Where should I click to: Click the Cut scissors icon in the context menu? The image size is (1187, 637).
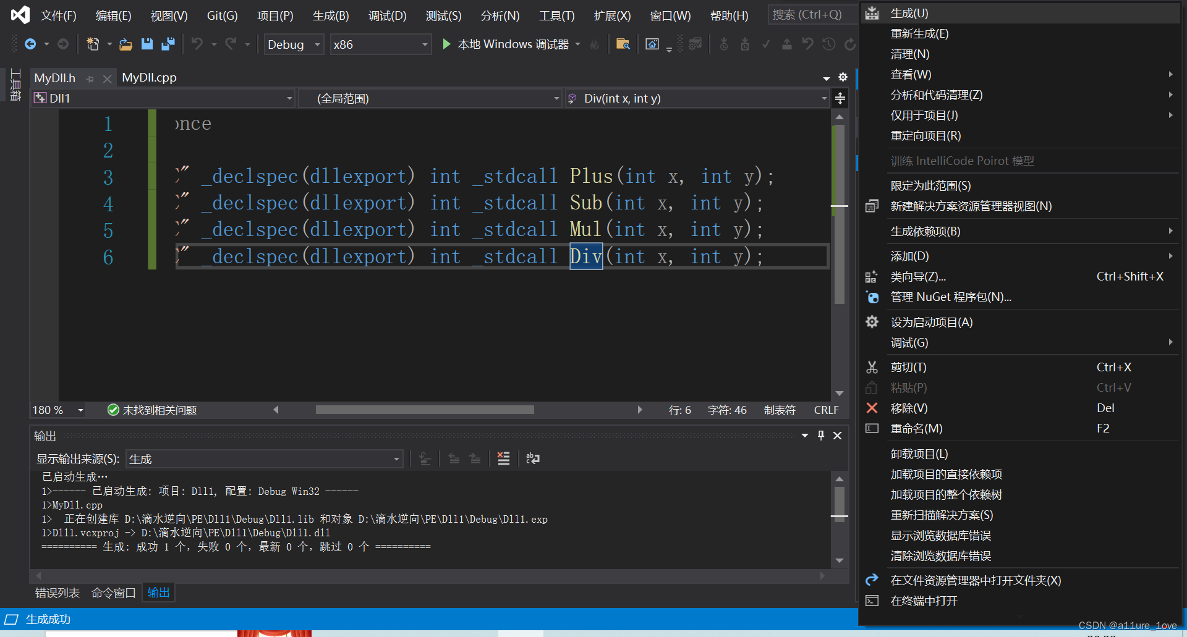(x=872, y=367)
